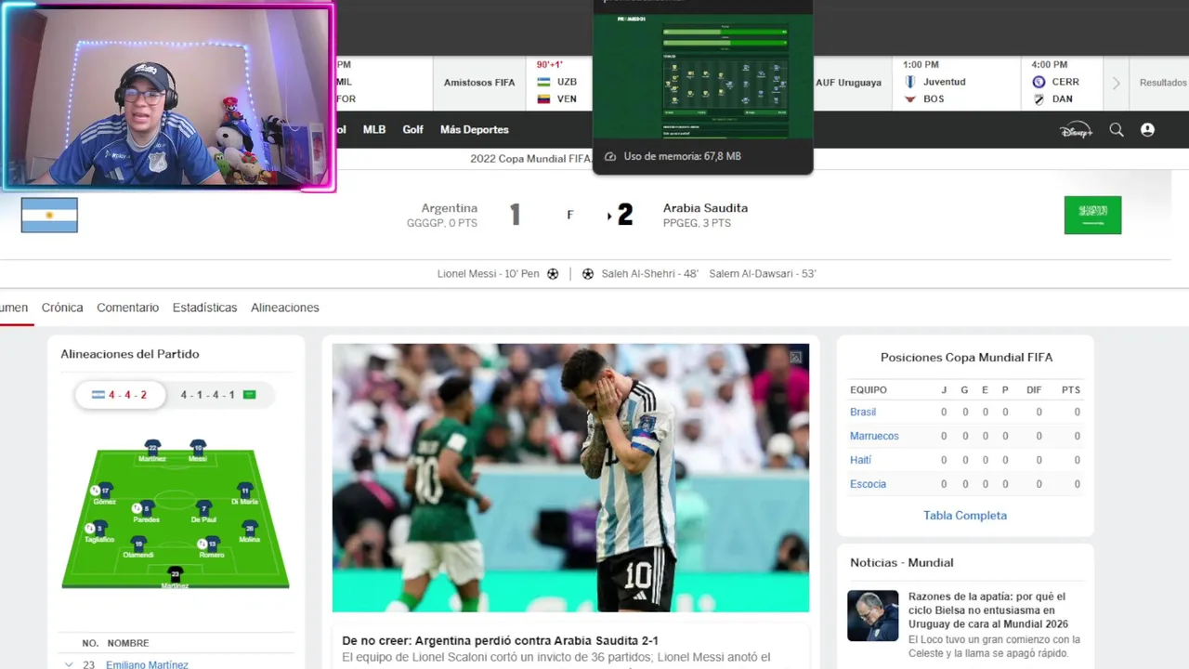Expand the photo via its corner icon
The image size is (1189, 669).
[x=795, y=357]
